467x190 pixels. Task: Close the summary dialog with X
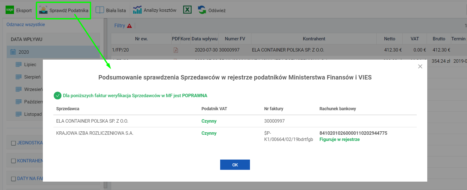pos(420,66)
